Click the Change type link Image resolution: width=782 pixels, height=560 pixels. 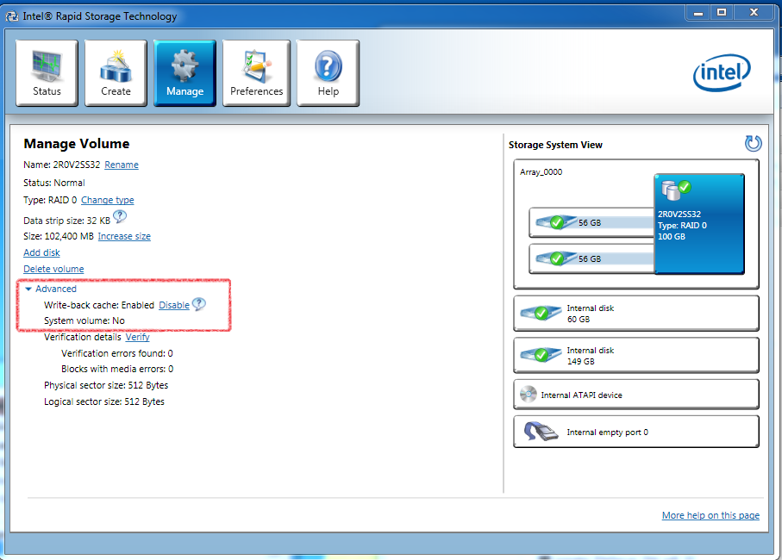pos(107,200)
